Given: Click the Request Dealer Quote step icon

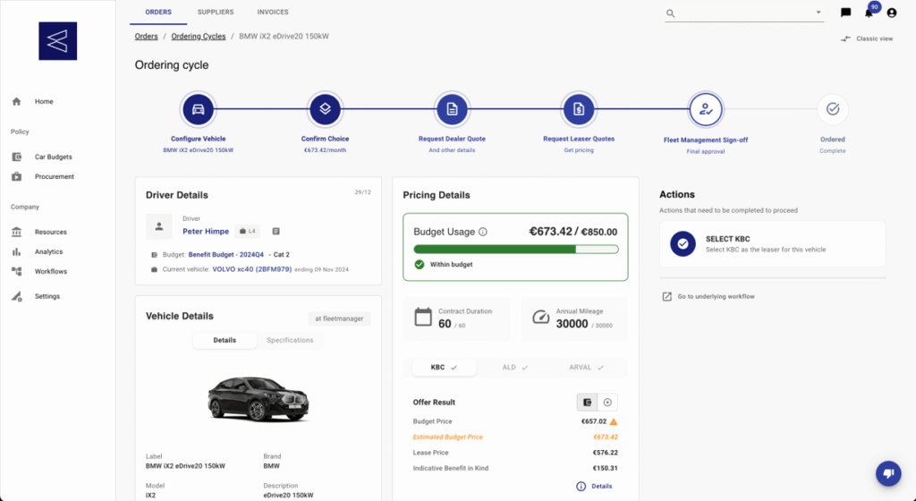Looking at the screenshot, I should click(452, 110).
